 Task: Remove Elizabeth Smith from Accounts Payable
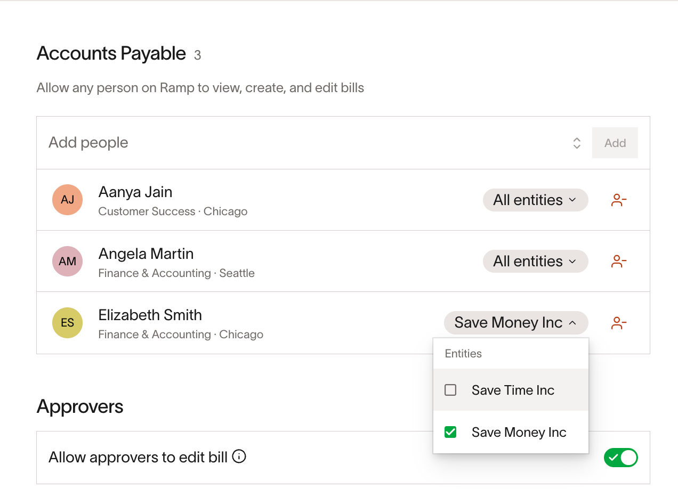tap(618, 323)
